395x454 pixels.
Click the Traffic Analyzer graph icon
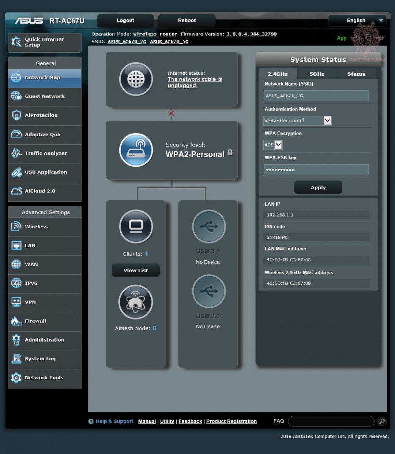(16, 153)
